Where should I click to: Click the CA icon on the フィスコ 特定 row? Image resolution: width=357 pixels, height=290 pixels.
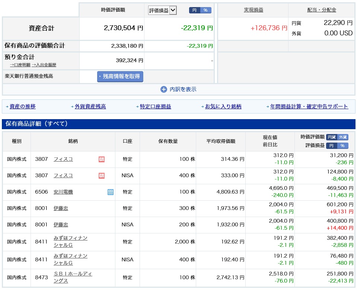tap(102, 159)
